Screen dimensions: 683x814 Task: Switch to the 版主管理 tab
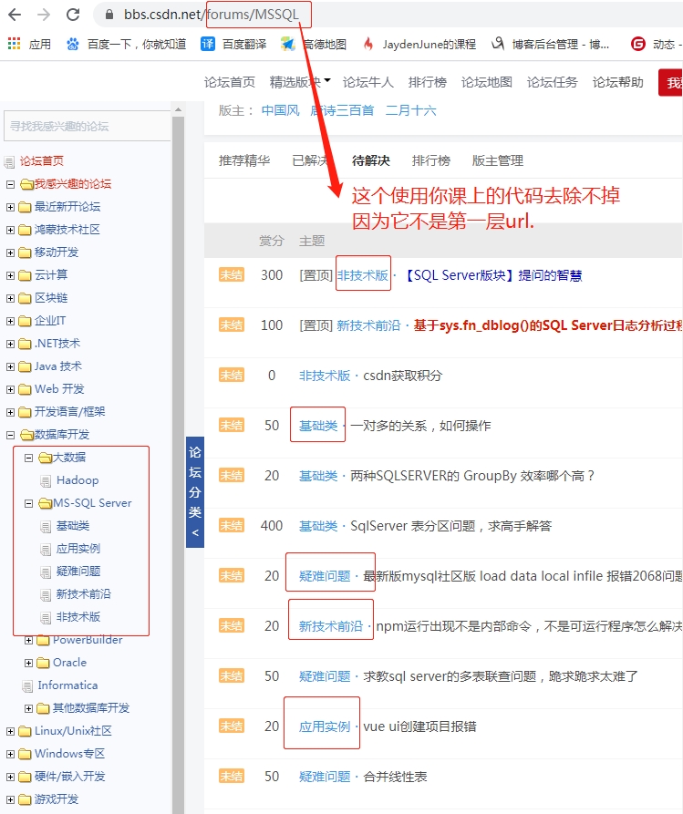pyautogui.click(x=498, y=160)
